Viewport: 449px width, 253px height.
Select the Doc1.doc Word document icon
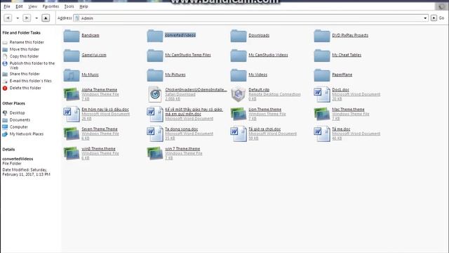coord(322,94)
